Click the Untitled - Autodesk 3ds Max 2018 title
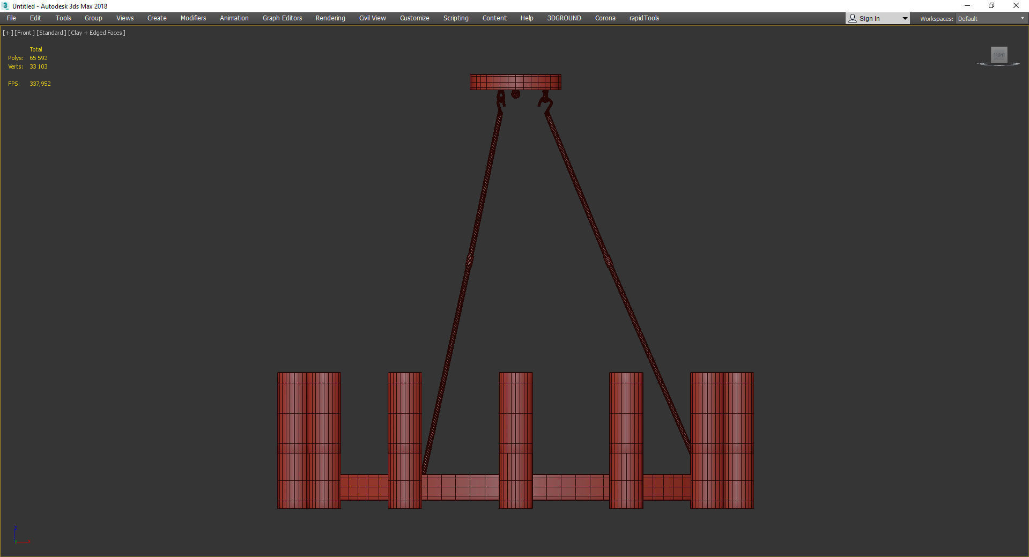 coord(60,6)
